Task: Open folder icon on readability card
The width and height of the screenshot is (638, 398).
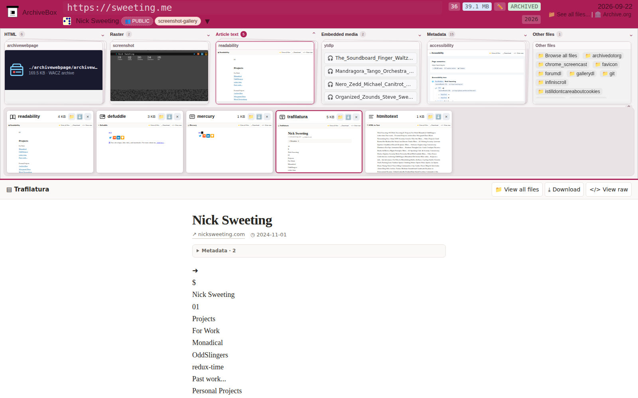Action: tap(72, 117)
